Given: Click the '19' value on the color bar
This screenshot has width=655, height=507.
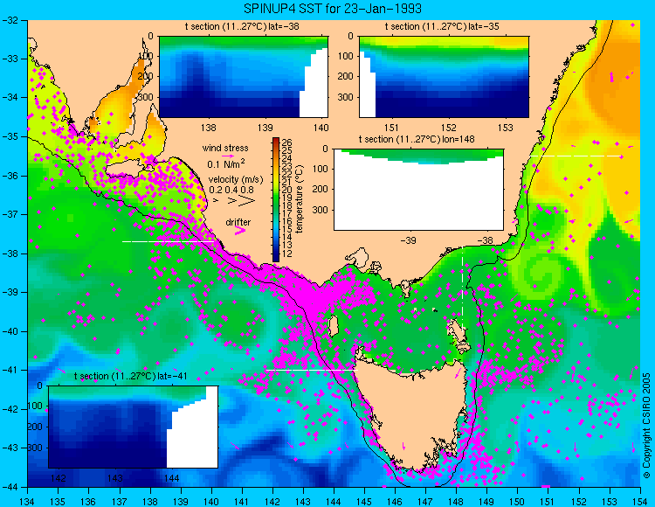Looking at the screenshot, I should coord(286,198).
